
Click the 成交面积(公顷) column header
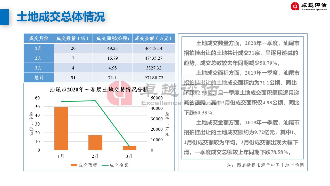pyautogui.click(x=112, y=38)
